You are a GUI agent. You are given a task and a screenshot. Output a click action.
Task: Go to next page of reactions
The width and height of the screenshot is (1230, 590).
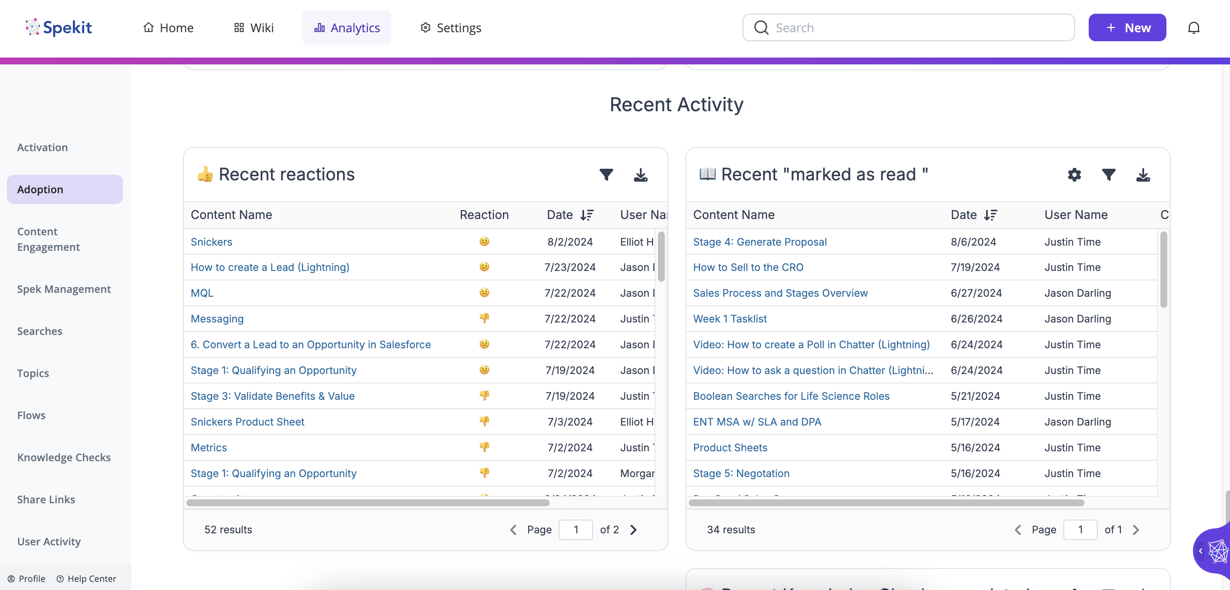pos(633,529)
